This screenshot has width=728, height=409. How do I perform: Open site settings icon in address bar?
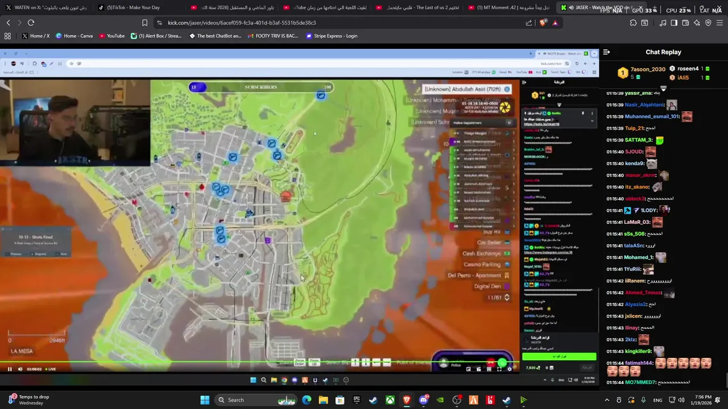point(159,23)
